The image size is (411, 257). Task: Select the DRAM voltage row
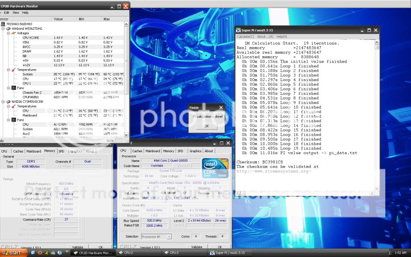click(62, 51)
